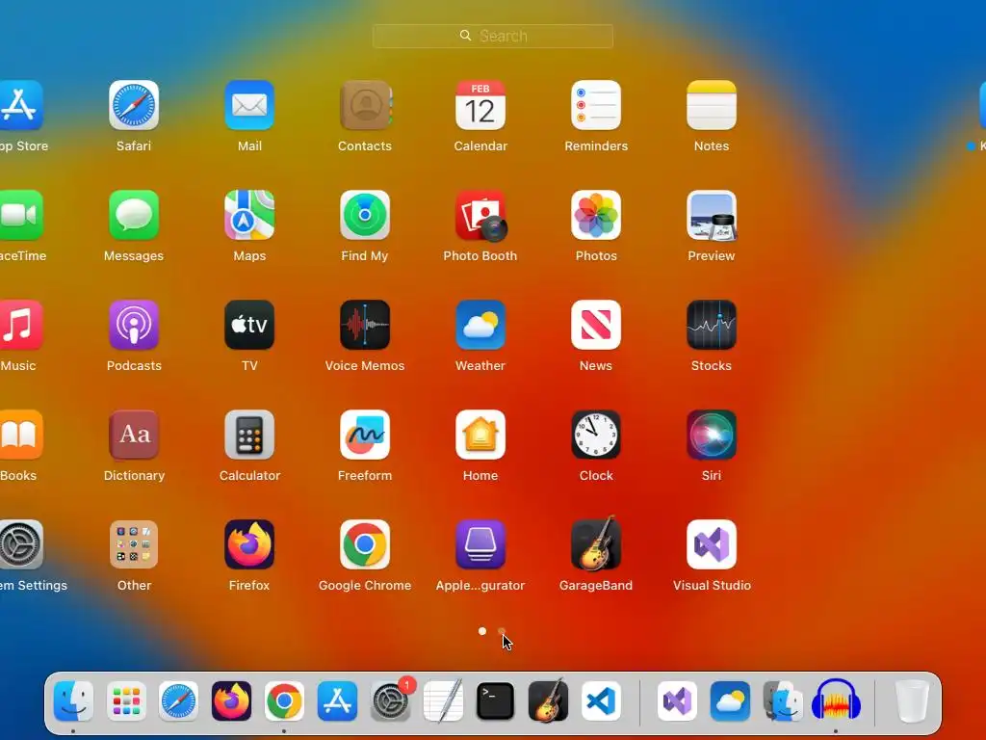Image resolution: width=986 pixels, height=740 pixels.
Task: Launch Visual Studio from Launchpad grid
Action: pyautogui.click(x=712, y=544)
